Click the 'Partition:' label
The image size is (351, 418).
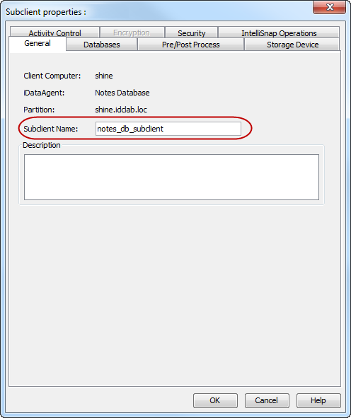coord(39,110)
